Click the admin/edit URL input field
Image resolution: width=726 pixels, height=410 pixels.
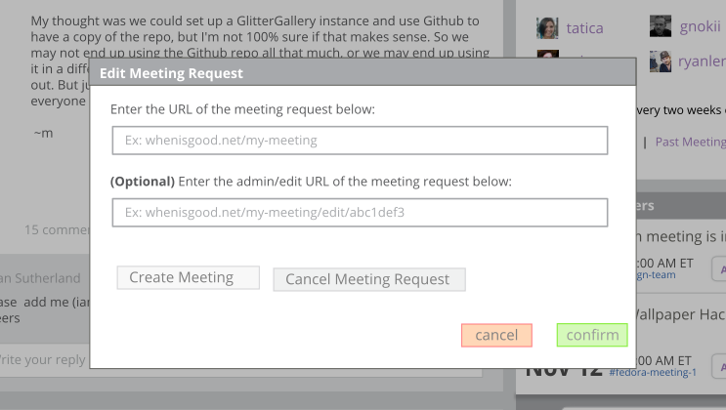[x=360, y=213]
